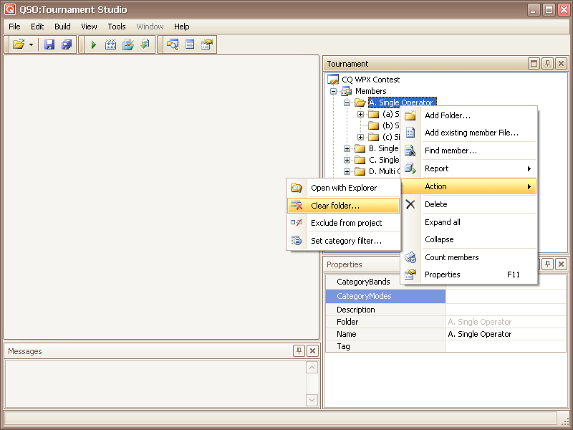
Task: Click the Messages scrollbar down arrow
Action: click(x=312, y=400)
